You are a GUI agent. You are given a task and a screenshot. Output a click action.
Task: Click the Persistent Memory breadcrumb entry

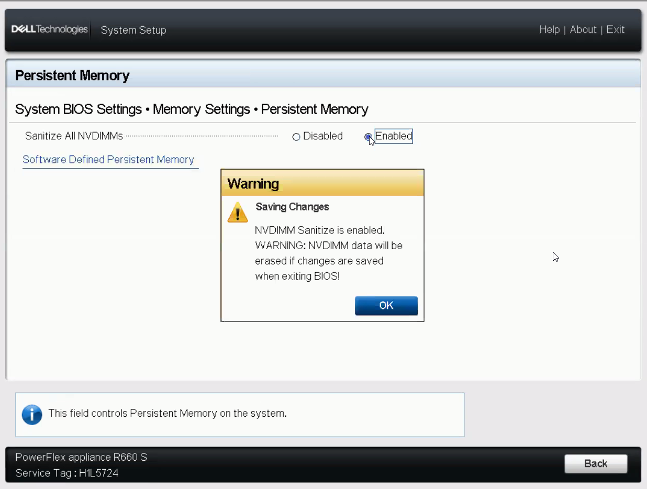pos(314,109)
